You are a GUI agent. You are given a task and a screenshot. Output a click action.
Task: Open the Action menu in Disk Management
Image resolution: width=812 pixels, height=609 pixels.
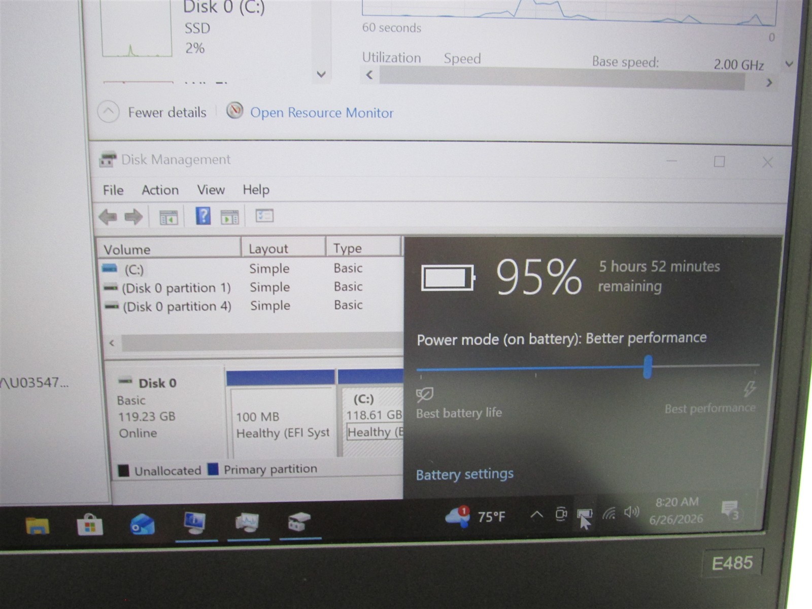[160, 190]
